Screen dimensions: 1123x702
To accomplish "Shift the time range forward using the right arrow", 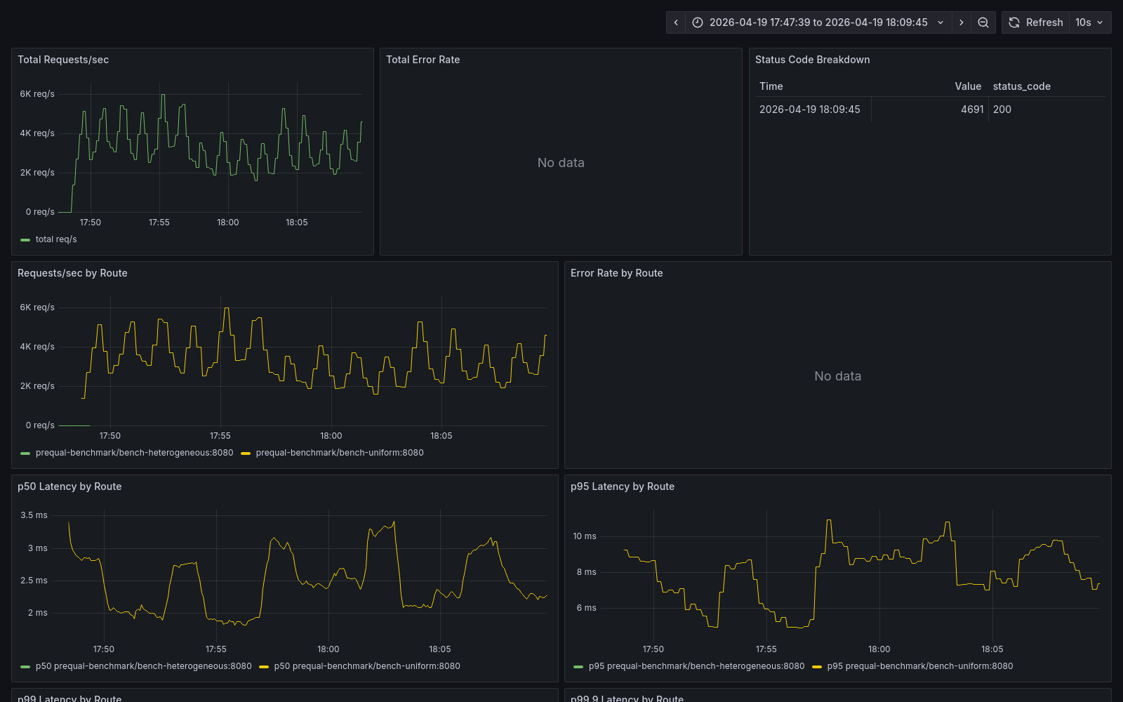I will tap(961, 22).
